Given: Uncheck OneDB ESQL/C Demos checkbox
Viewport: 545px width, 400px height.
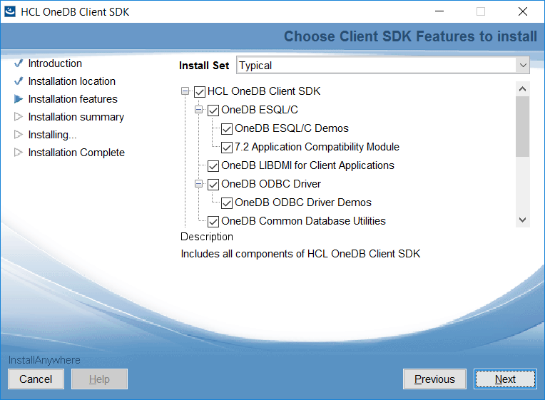Looking at the screenshot, I should point(227,129).
